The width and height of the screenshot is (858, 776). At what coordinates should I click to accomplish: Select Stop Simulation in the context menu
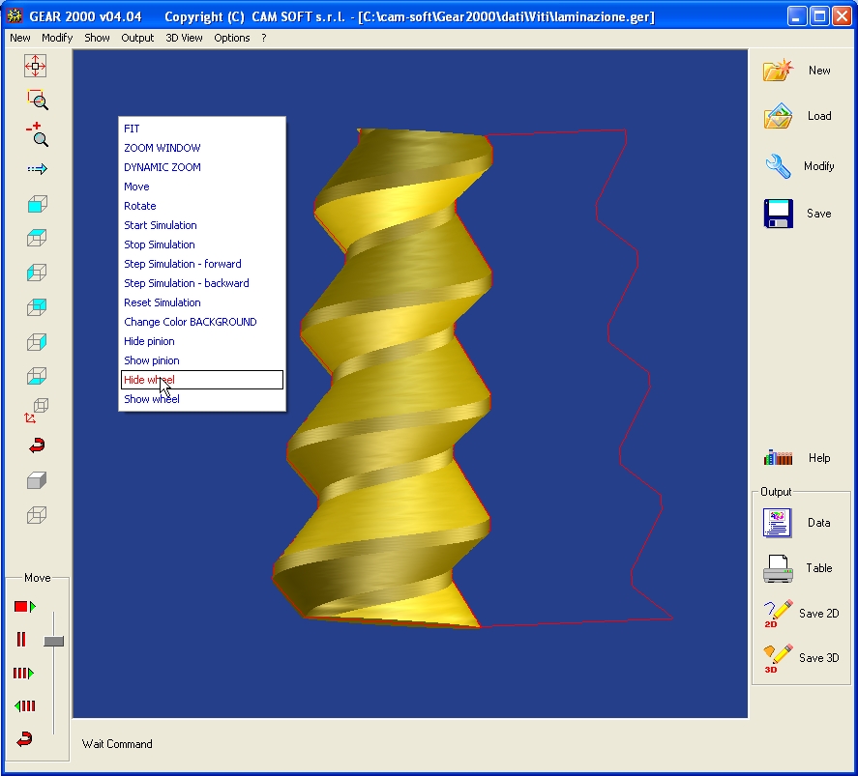click(202, 244)
